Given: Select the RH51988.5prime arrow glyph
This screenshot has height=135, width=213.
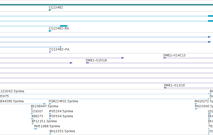Looking at the screenshot, I should click(36, 129).
